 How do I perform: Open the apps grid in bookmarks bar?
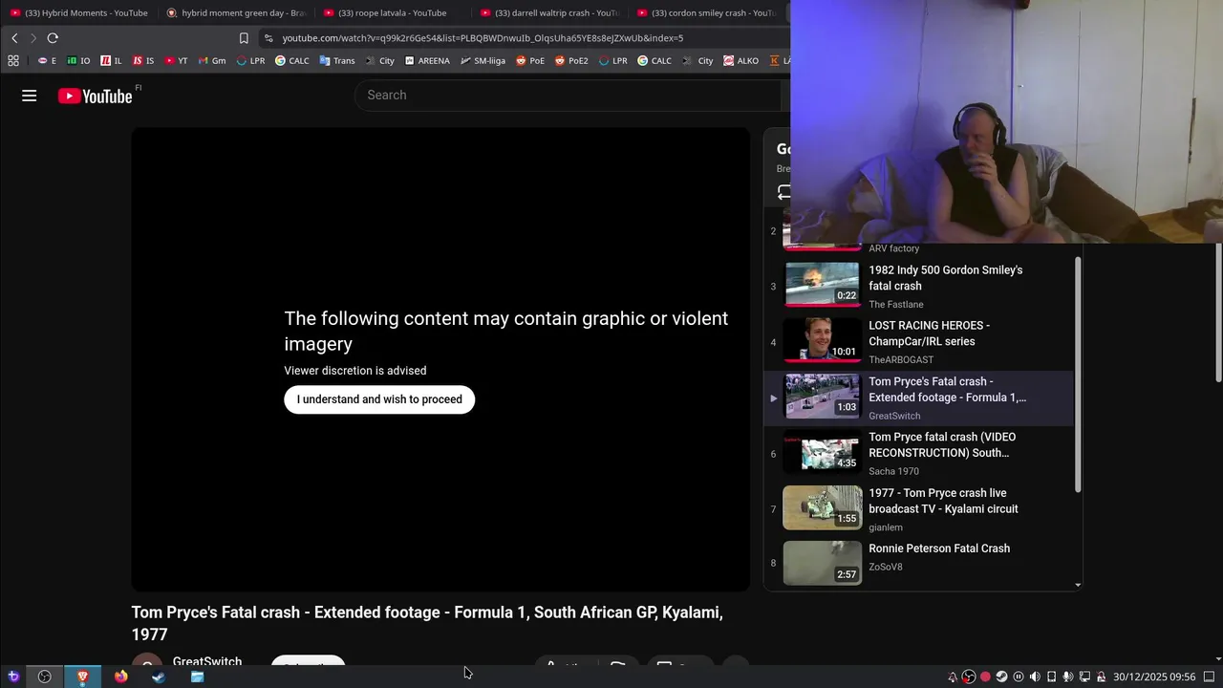tap(13, 60)
